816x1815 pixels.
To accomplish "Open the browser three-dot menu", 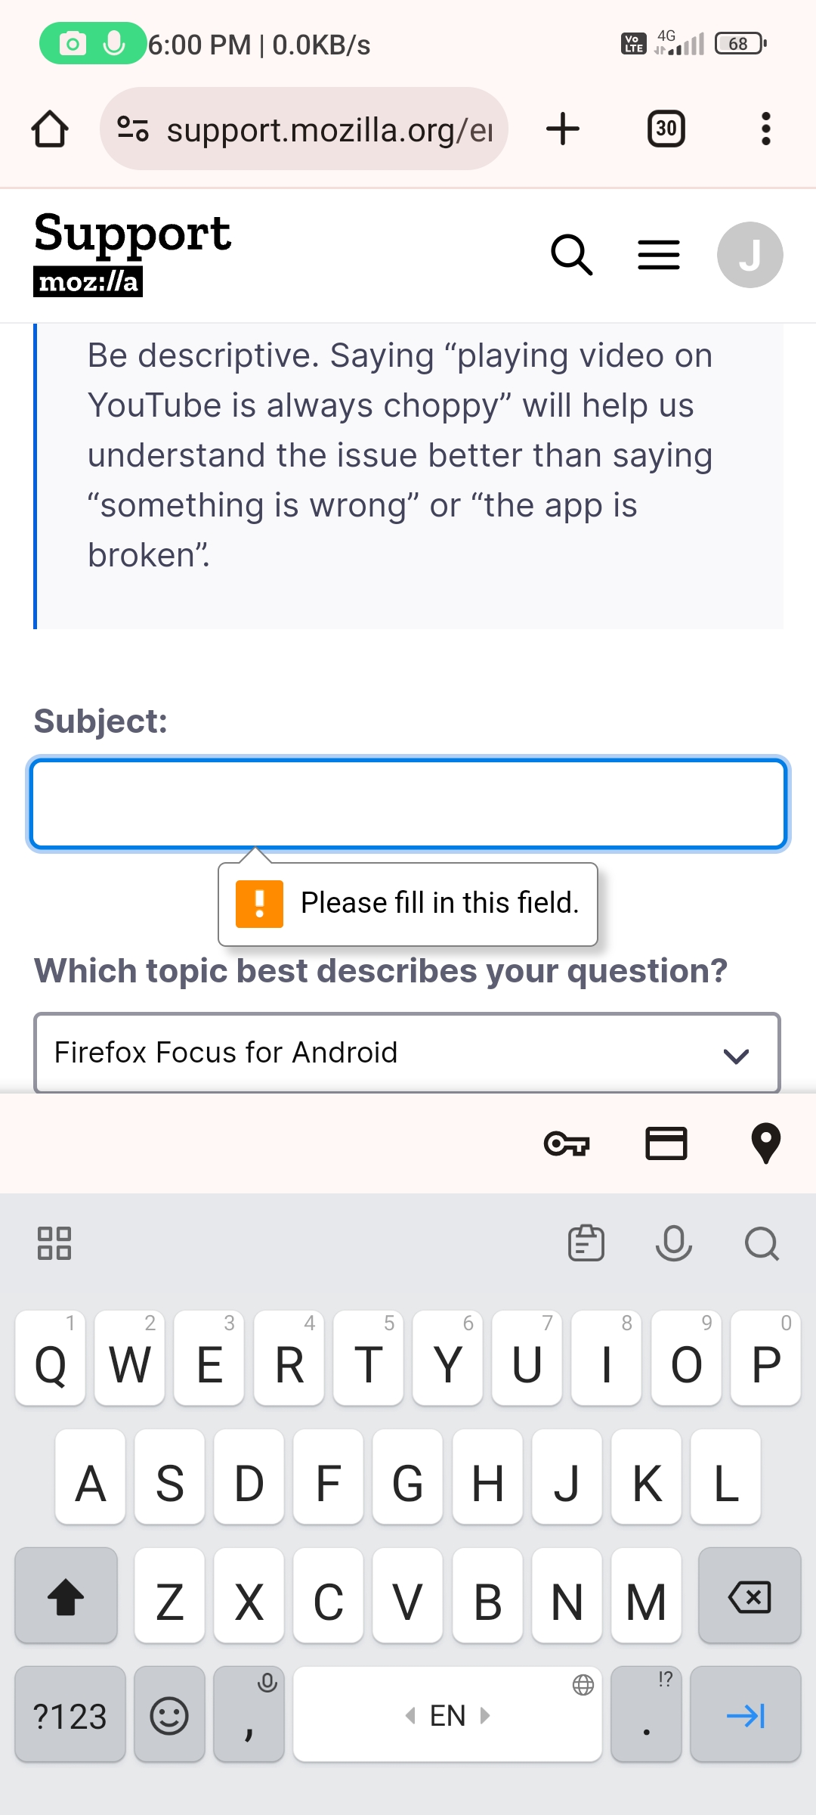I will pos(766,129).
